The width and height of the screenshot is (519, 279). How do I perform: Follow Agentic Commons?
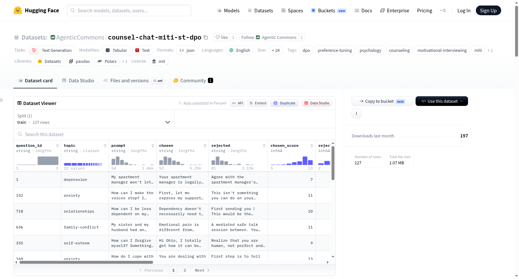269,37
